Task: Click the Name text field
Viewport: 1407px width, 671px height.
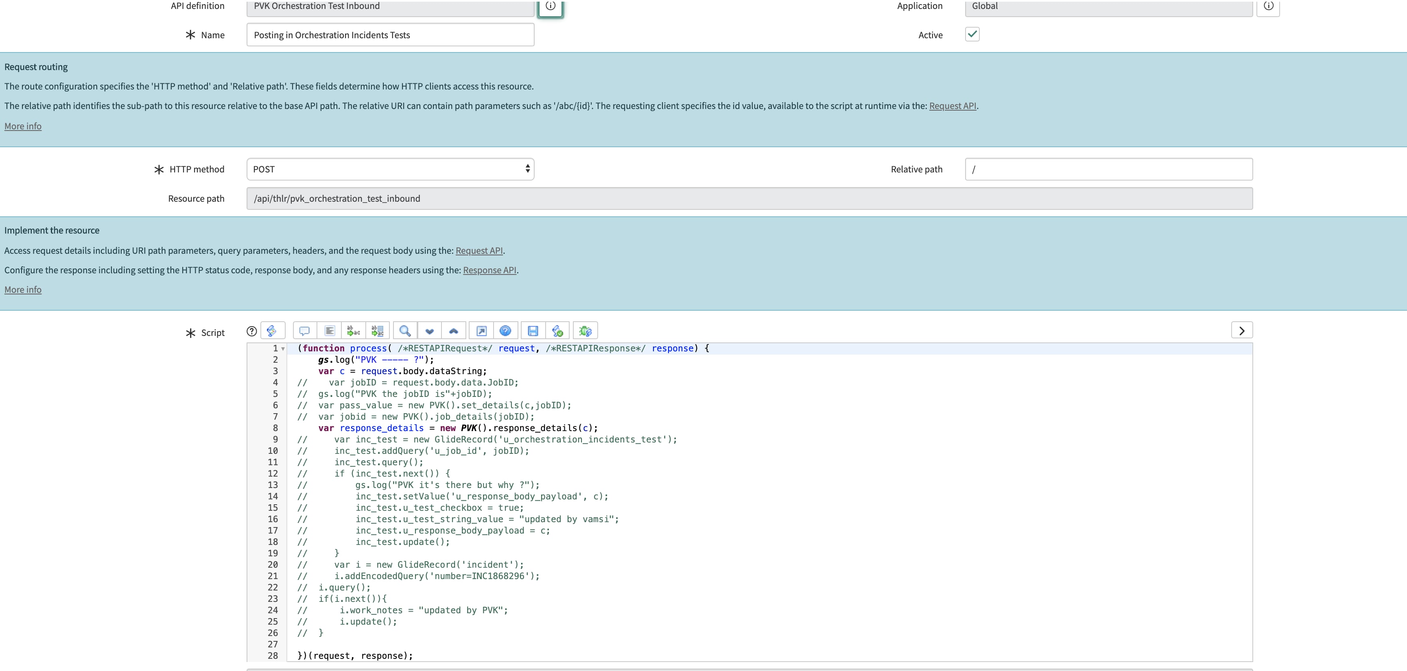Action: [390, 35]
